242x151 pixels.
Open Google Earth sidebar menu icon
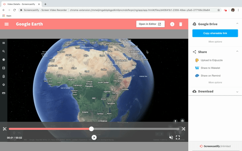(3, 43)
